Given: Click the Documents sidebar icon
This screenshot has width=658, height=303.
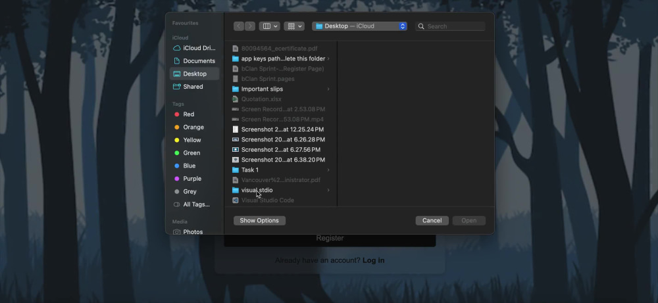Looking at the screenshot, I should coord(176,60).
